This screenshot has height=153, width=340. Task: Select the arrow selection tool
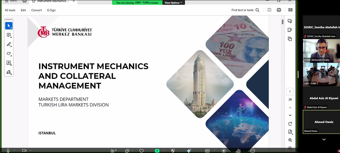click(9, 26)
